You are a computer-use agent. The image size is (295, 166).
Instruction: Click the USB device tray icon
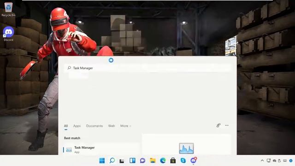279,161
